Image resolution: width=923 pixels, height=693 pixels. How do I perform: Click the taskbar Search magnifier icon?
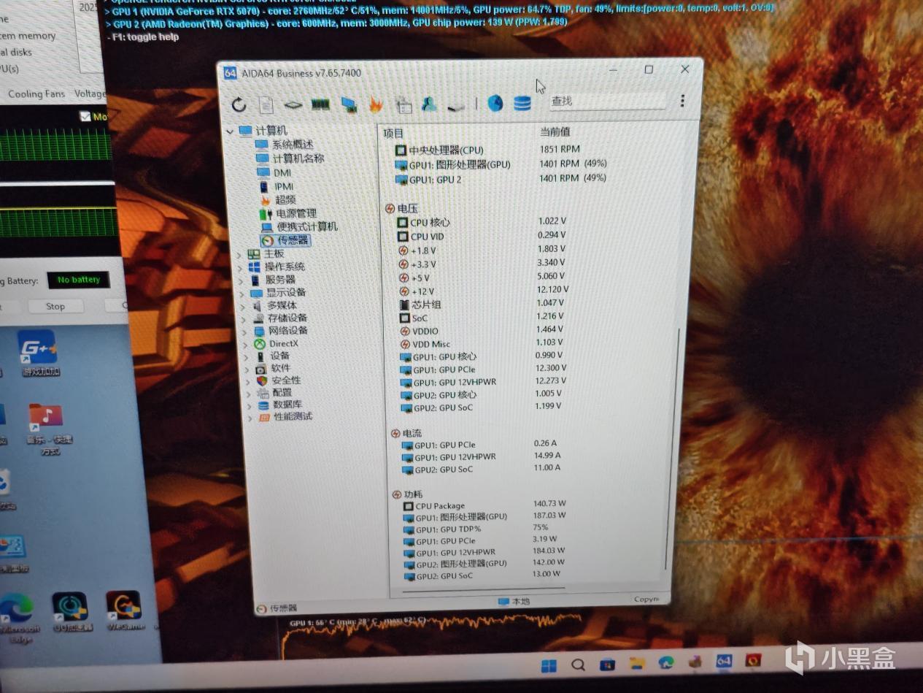(x=578, y=665)
